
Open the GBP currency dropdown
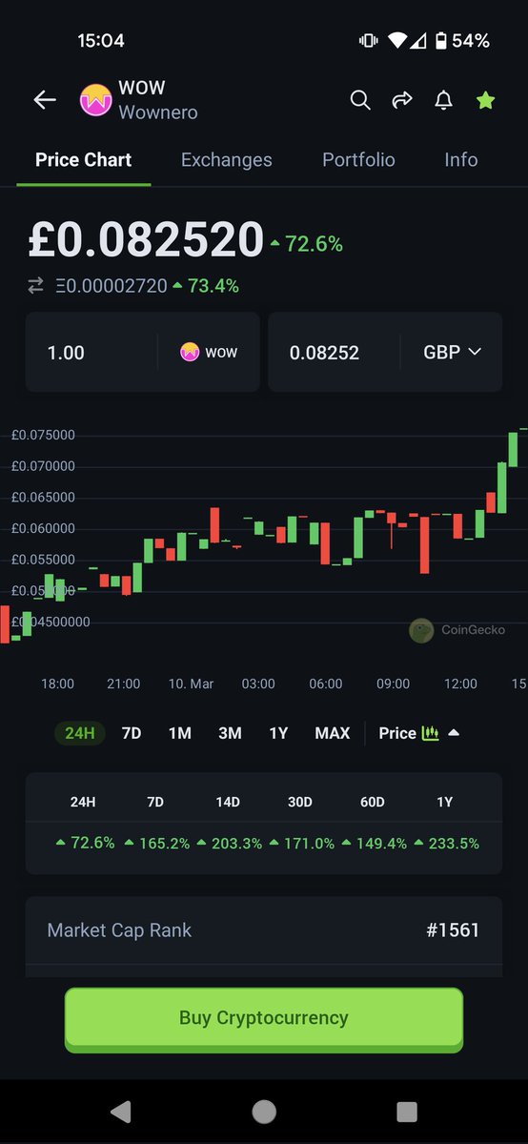(452, 352)
